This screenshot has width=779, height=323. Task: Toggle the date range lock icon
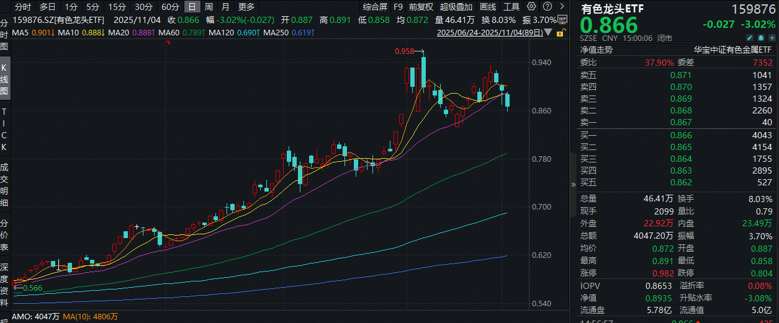pos(561,32)
